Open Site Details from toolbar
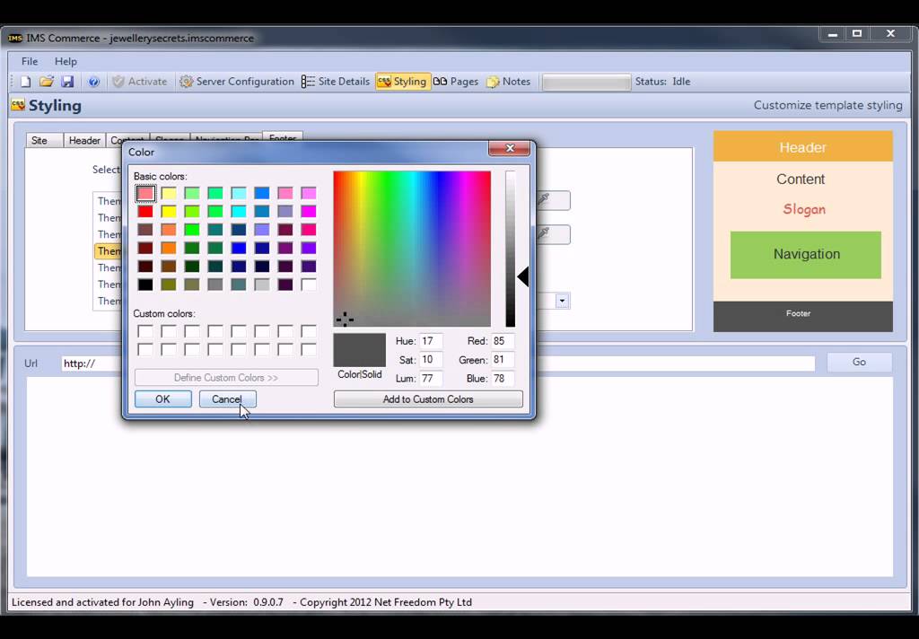The width and height of the screenshot is (919, 639). (336, 82)
